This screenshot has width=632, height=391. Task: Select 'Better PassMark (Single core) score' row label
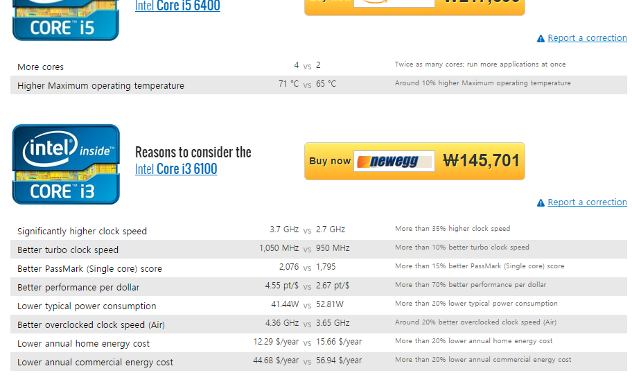[89, 268]
